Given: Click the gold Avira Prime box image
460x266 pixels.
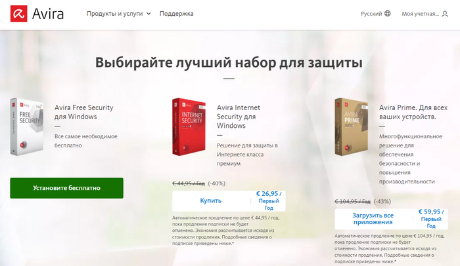Looking at the screenshot, I should 351,126.
